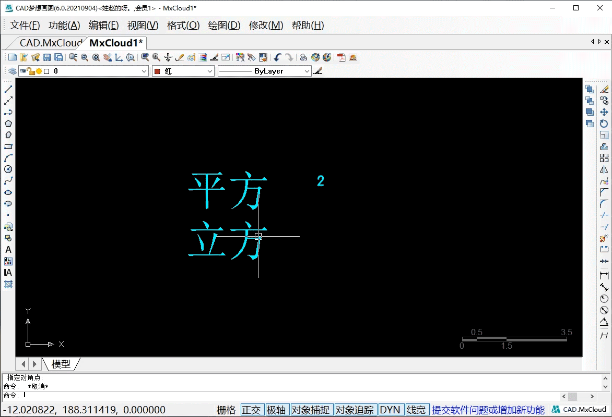
Task: Choose the Polygon tool in draw toolbar
Action: coord(8,124)
